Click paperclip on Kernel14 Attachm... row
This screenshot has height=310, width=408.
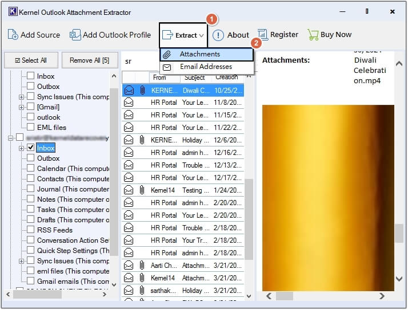tap(142, 278)
